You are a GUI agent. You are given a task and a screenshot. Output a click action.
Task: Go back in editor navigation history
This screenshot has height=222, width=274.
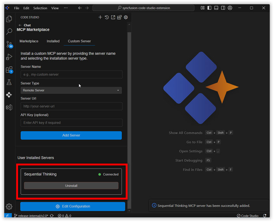(x=80, y=8)
